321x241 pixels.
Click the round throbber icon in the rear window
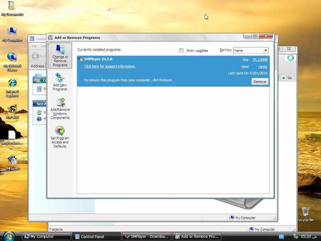(290, 58)
